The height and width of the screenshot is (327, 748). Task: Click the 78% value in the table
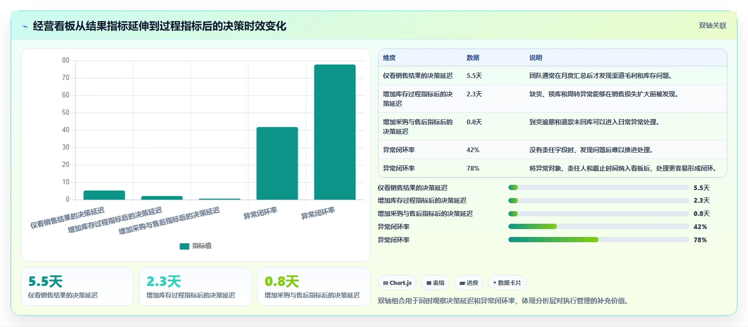(x=473, y=169)
